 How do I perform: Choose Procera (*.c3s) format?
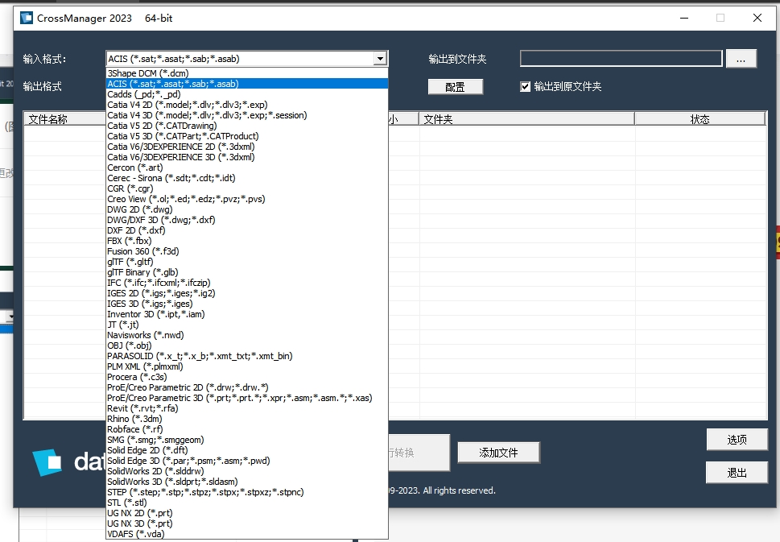click(x=247, y=376)
